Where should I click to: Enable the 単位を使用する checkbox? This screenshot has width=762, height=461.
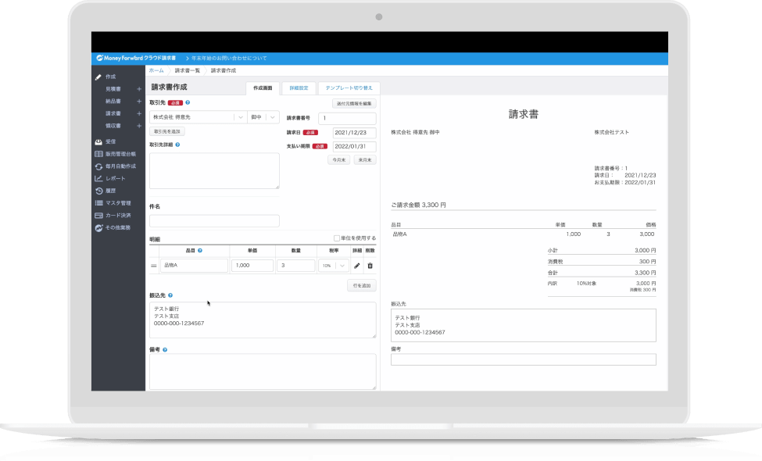(336, 238)
